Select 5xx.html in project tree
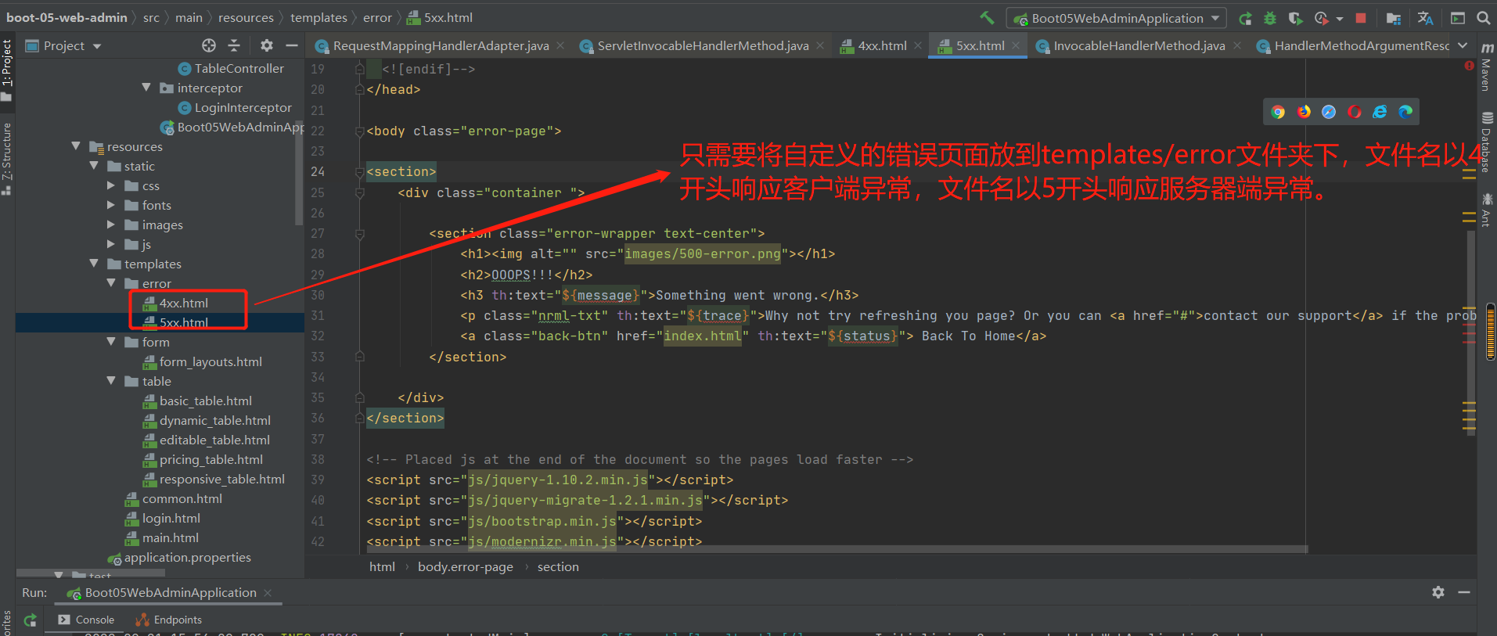Screen dimensions: 1497x636 pyautogui.click(x=184, y=322)
